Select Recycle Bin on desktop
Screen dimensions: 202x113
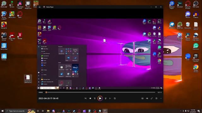pos(188,25)
